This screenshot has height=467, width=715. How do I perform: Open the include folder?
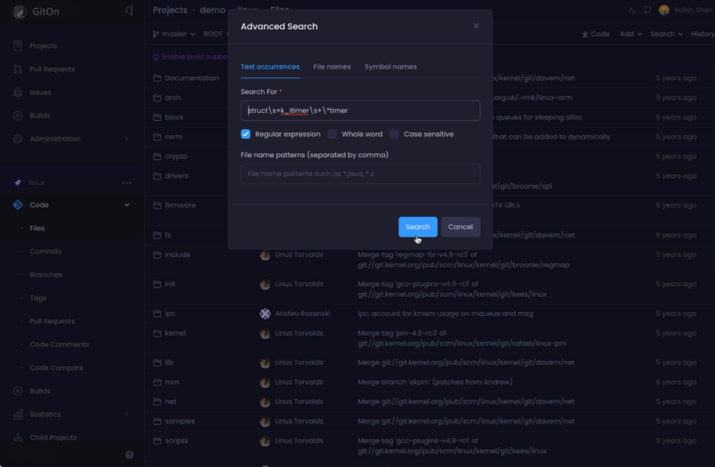[177, 255]
